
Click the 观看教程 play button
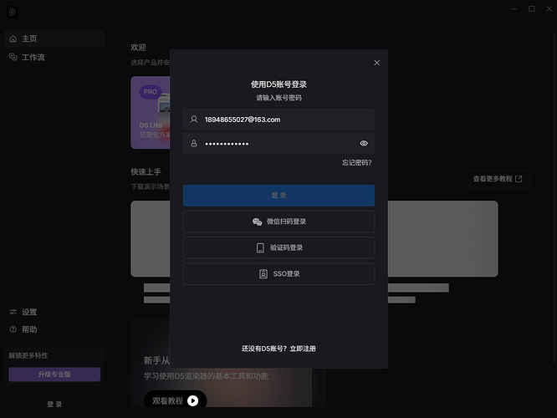[x=175, y=400]
